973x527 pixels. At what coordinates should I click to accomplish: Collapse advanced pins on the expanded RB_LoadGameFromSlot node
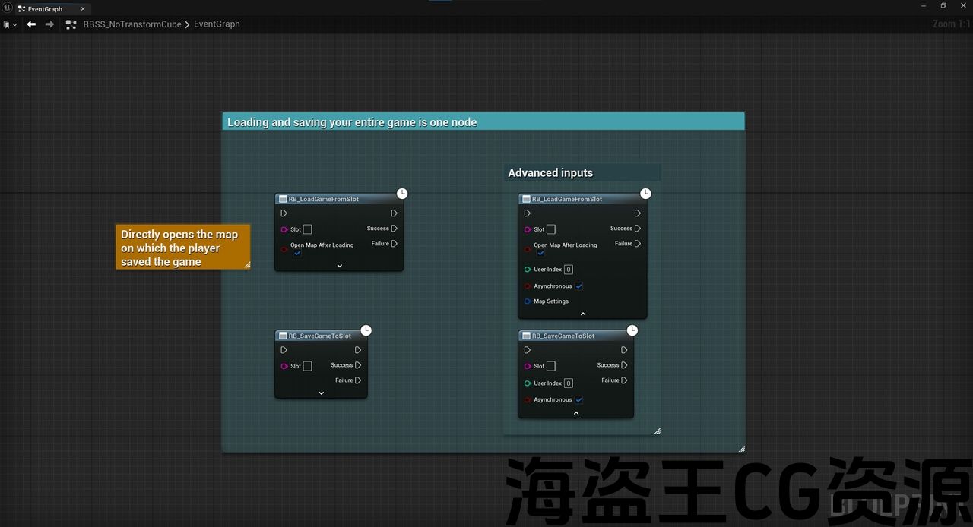pos(583,314)
